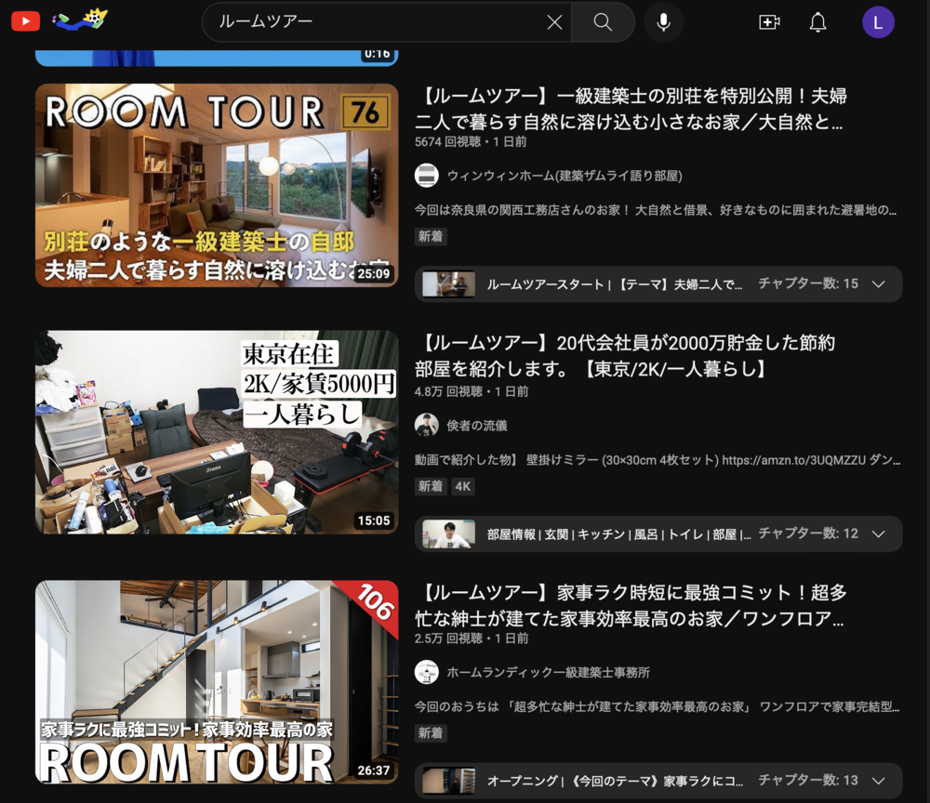Click view count 4.8万 回視聴・1 日前
This screenshot has height=803, width=930.
(472, 391)
